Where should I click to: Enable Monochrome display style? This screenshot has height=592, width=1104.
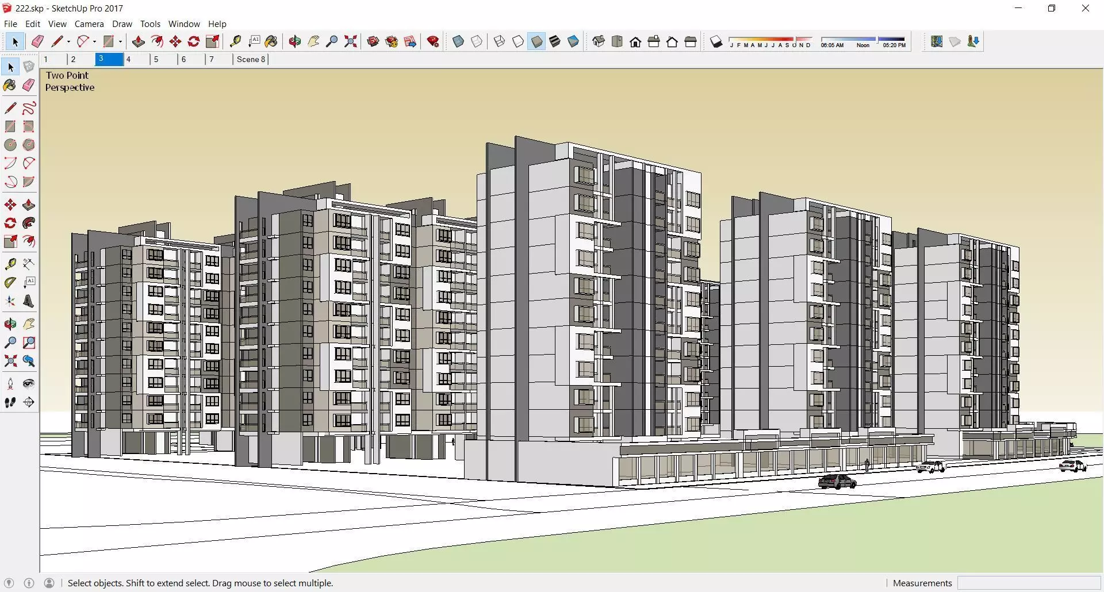[x=573, y=41]
